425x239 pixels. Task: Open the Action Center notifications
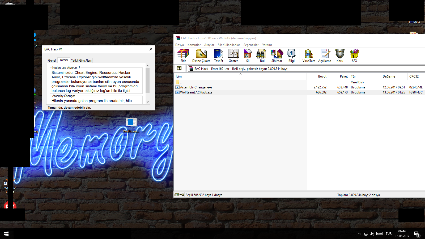tap(416, 234)
